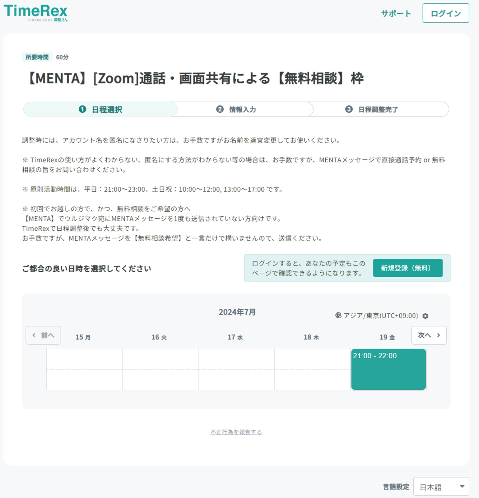Screen dimensions: 479x498
Task: Click the 言語設定 label
Action: coord(396,487)
